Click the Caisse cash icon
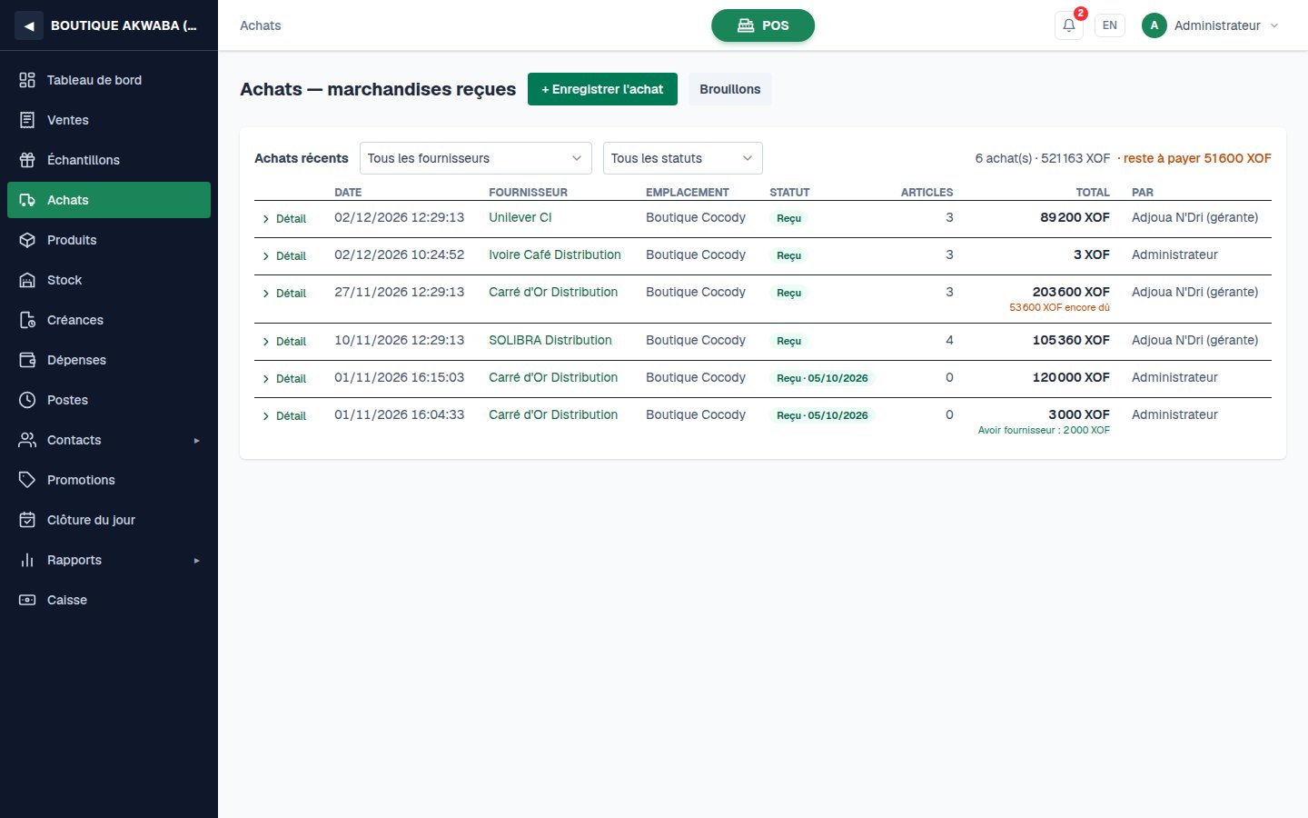Viewport: 1308px width, 818px height. pyautogui.click(x=27, y=600)
